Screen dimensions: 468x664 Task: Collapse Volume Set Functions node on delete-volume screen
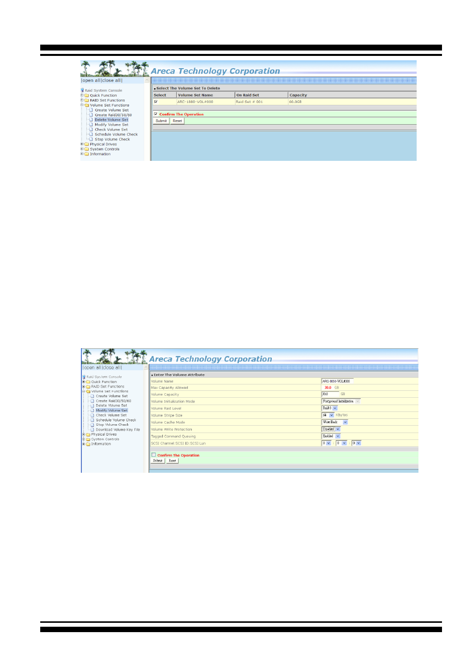click(x=82, y=105)
